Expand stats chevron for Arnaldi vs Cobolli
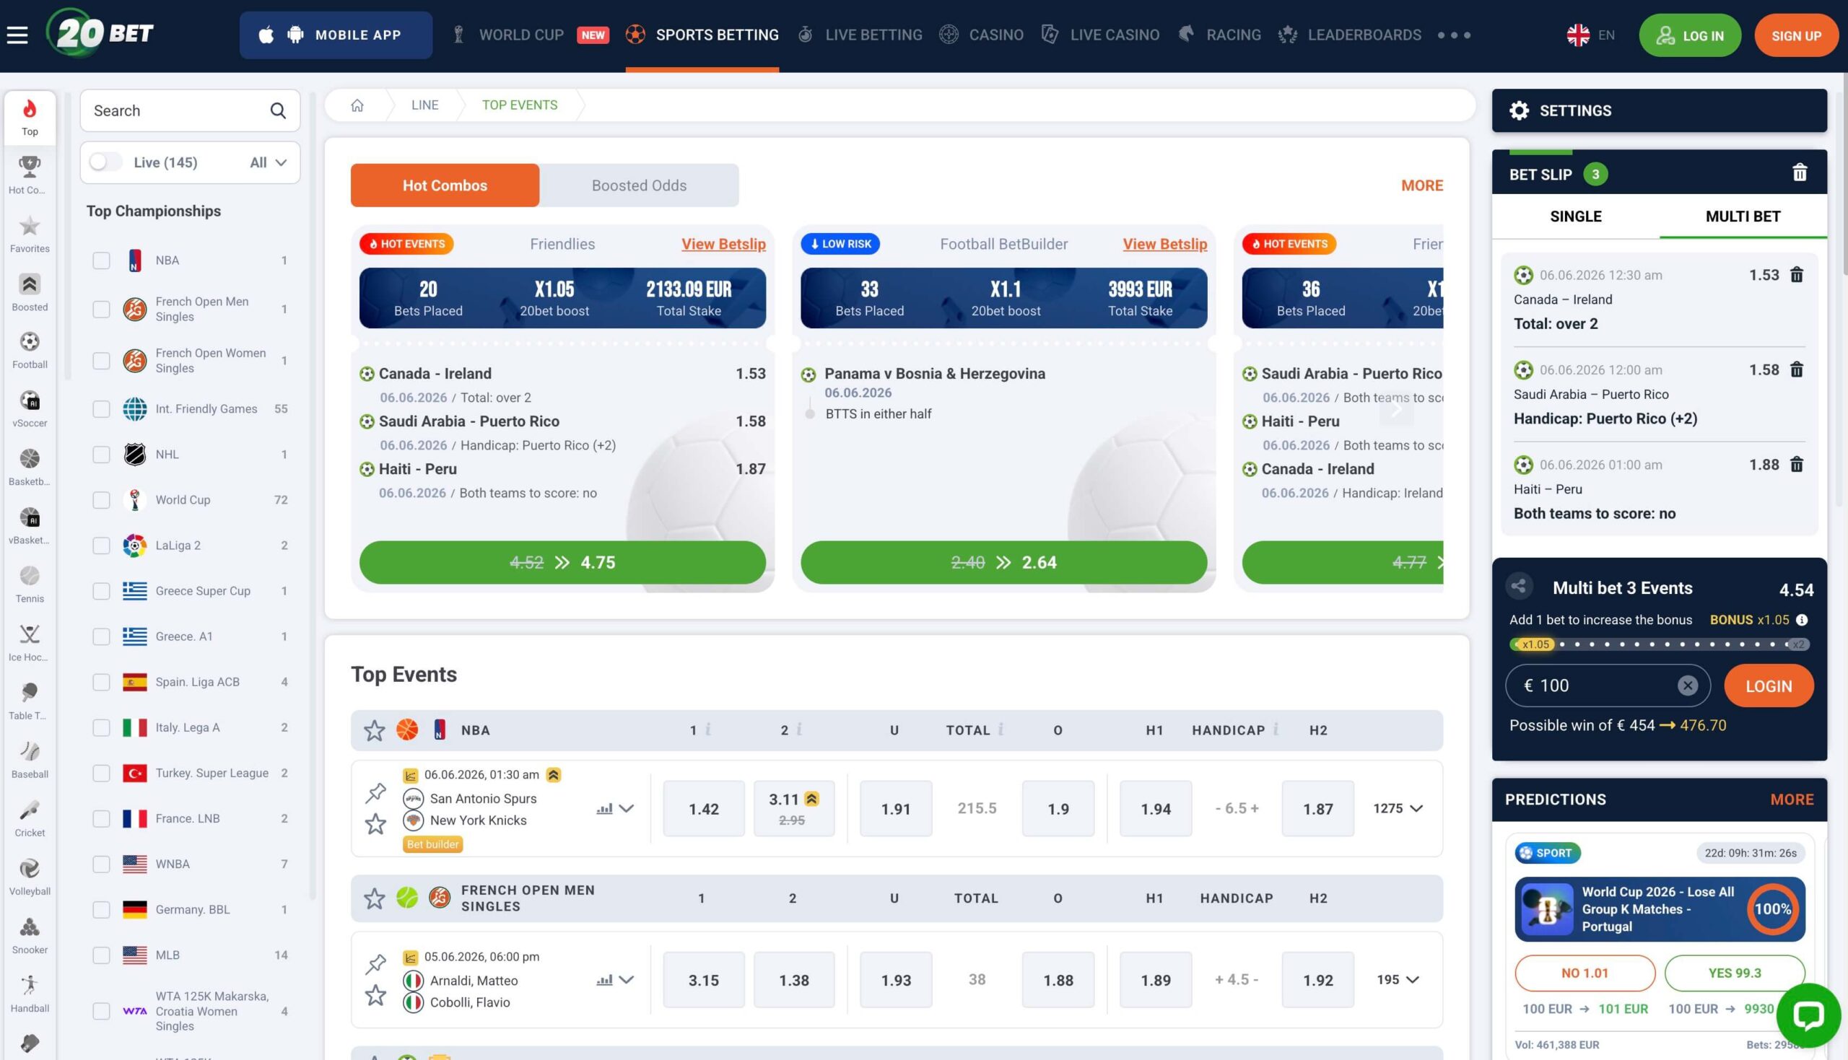This screenshot has height=1060, width=1848. point(626,980)
